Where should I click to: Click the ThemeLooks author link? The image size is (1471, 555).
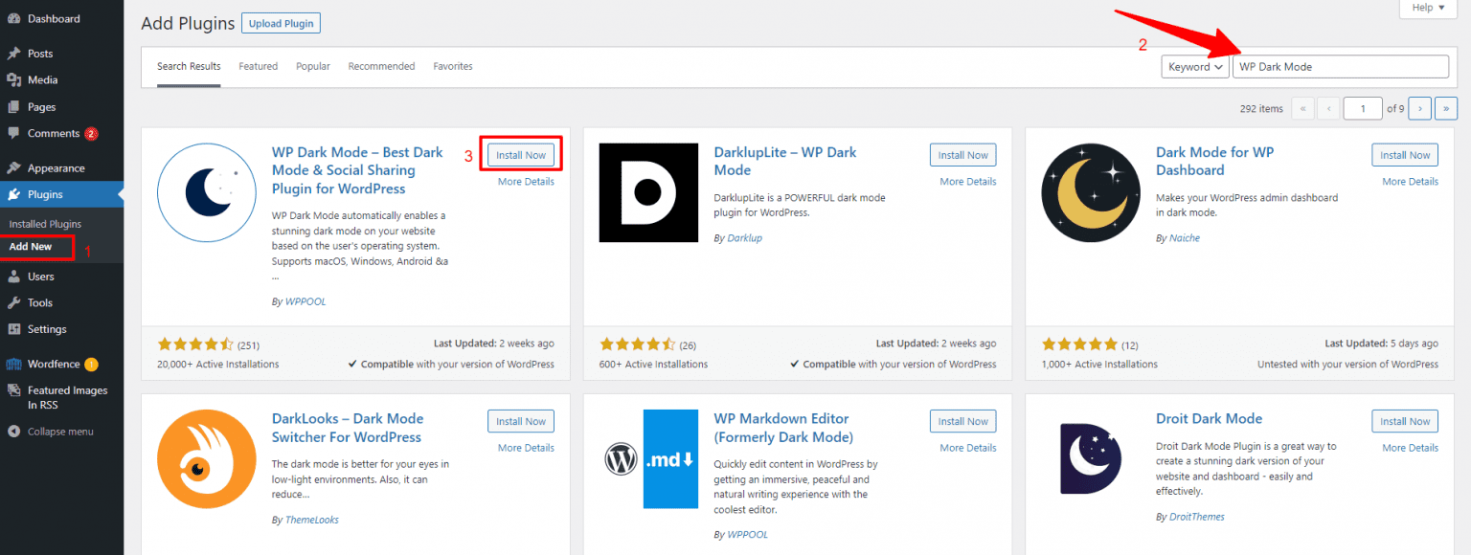(312, 520)
